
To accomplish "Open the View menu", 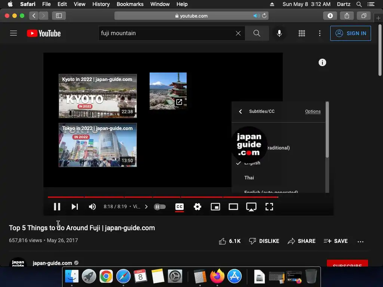I will pos(79,4).
